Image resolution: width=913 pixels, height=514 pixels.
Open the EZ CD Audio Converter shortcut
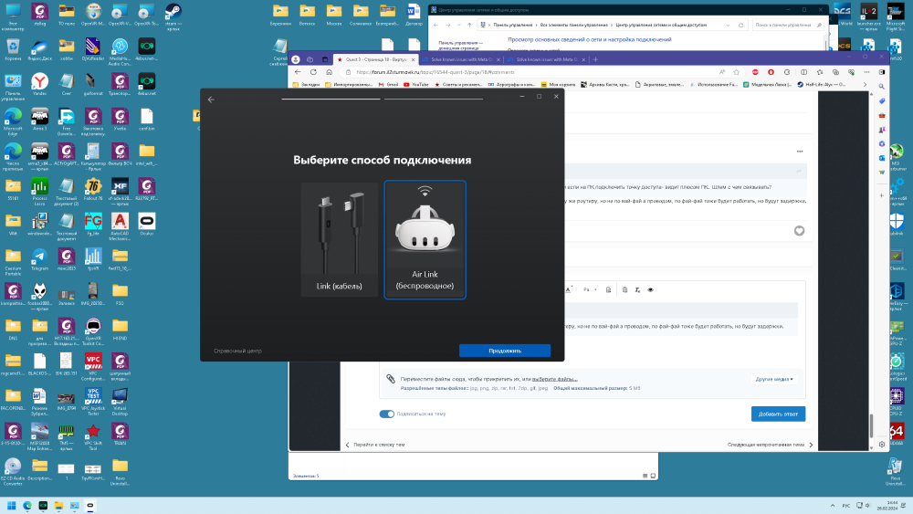[13, 472]
